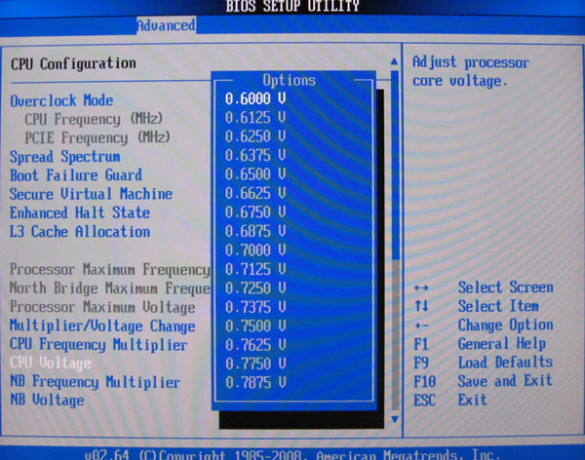Pick the 0.7125 V entry
The image size is (585, 460).
click(x=255, y=269)
